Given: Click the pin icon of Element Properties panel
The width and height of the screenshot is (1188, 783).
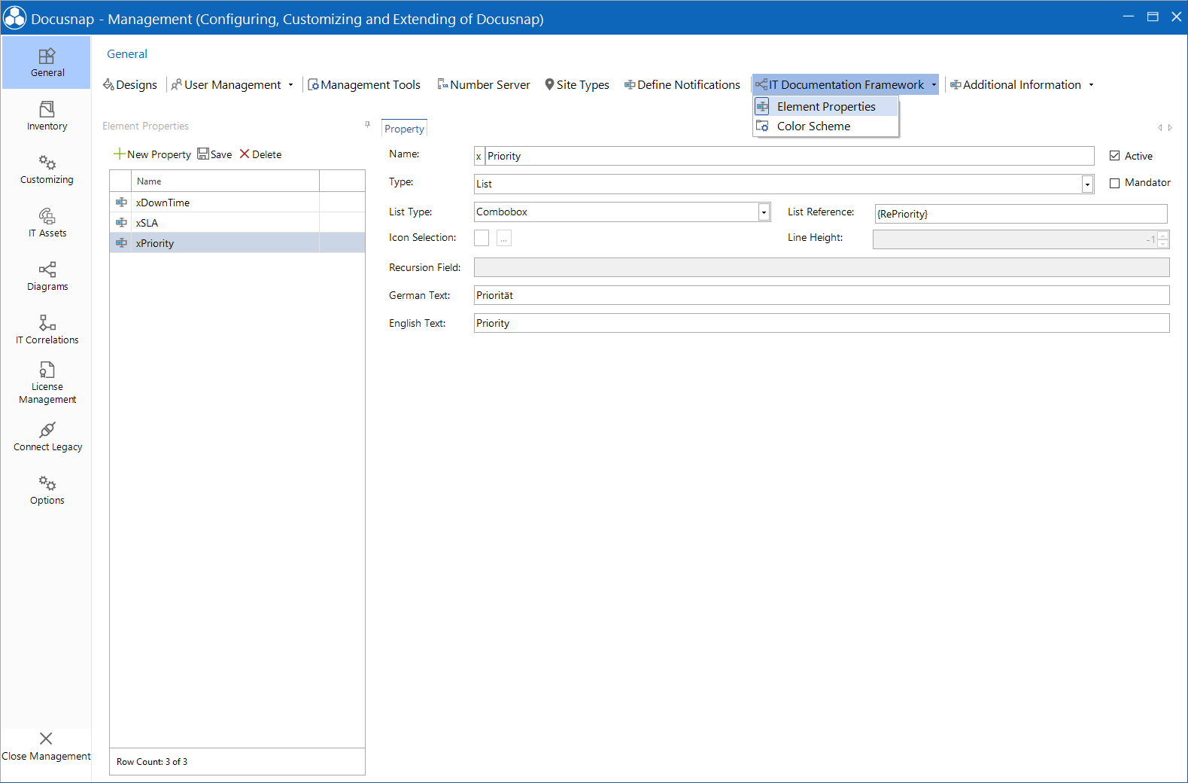Looking at the screenshot, I should 367,125.
